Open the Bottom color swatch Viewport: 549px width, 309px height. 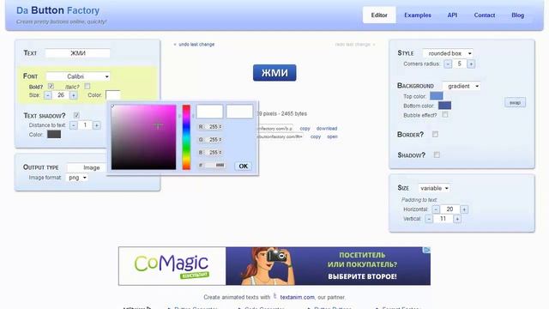point(444,106)
